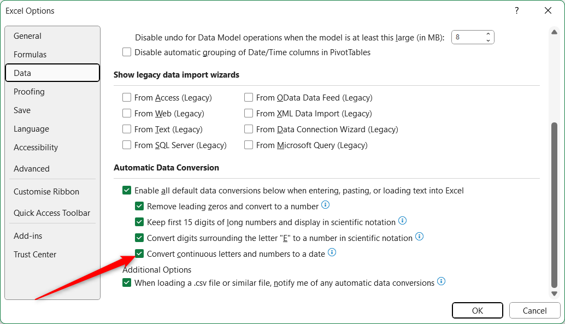Open the Formulas options category
Viewport: 565px width, 324px height.
(30, 55)
